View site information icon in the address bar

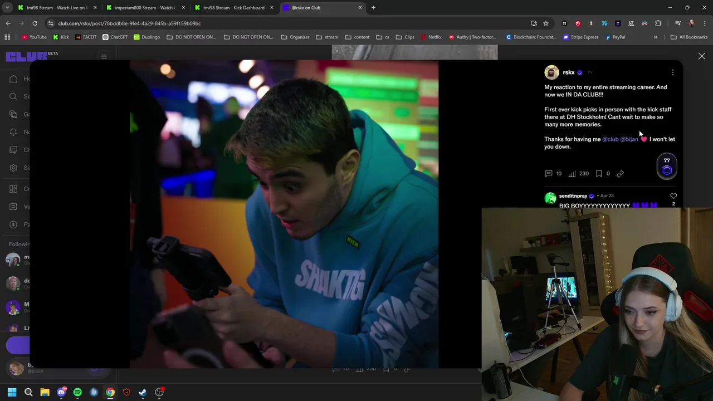[x=51, y=23]
